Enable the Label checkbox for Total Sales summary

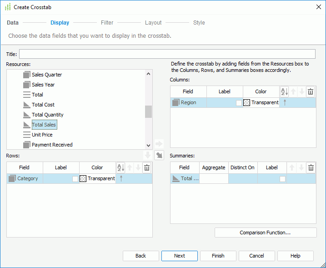(282, 179)
